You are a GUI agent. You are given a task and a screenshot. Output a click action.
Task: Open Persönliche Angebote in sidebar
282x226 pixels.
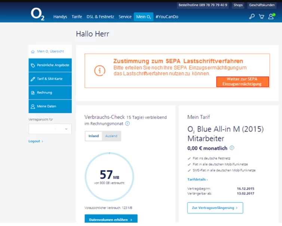50,65
